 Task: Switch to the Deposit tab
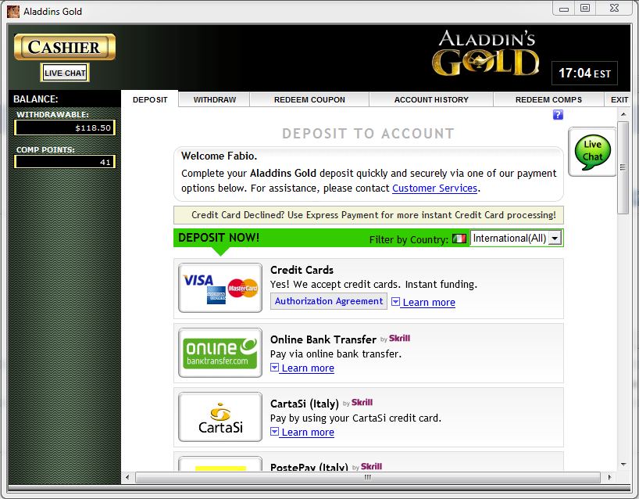click(x=150, y=99)
